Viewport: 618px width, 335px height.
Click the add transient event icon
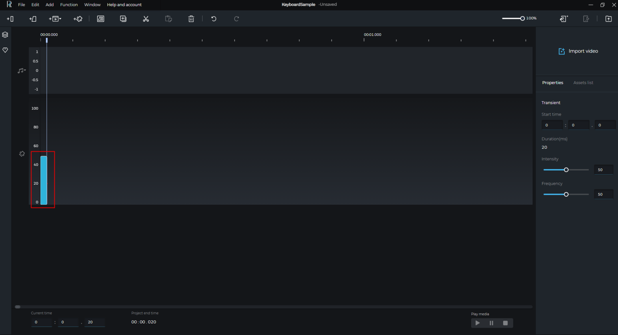point(10,19)
